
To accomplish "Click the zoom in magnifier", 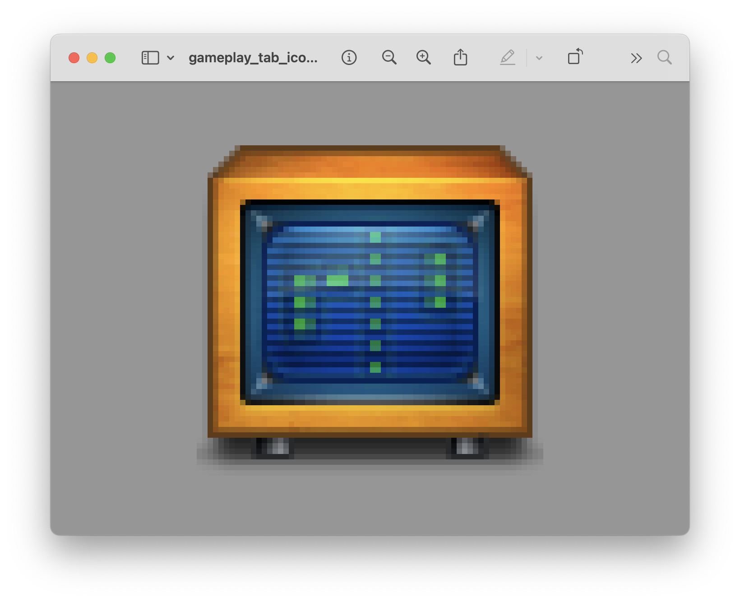I will pos(423,58).
